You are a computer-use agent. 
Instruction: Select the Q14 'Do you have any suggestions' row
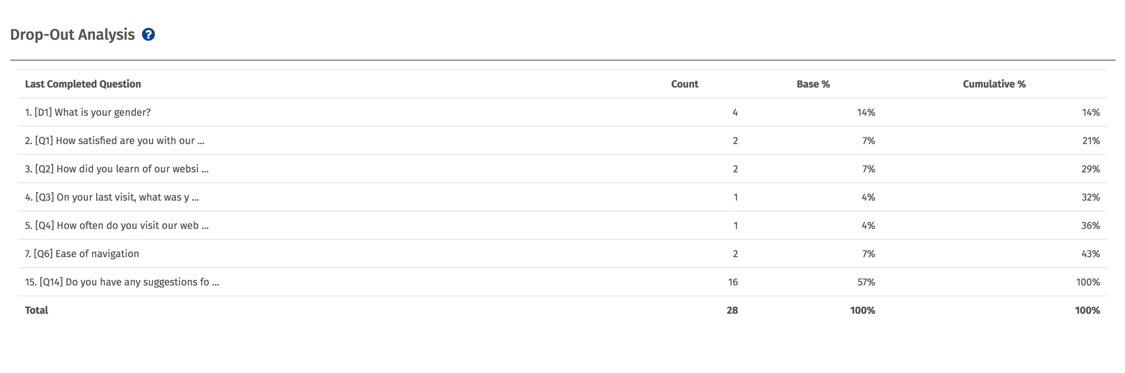562,282
